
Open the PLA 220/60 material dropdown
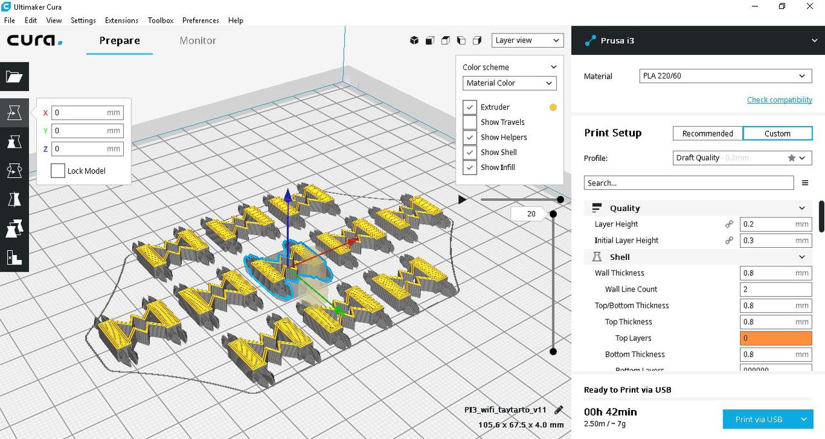(726, 76)
